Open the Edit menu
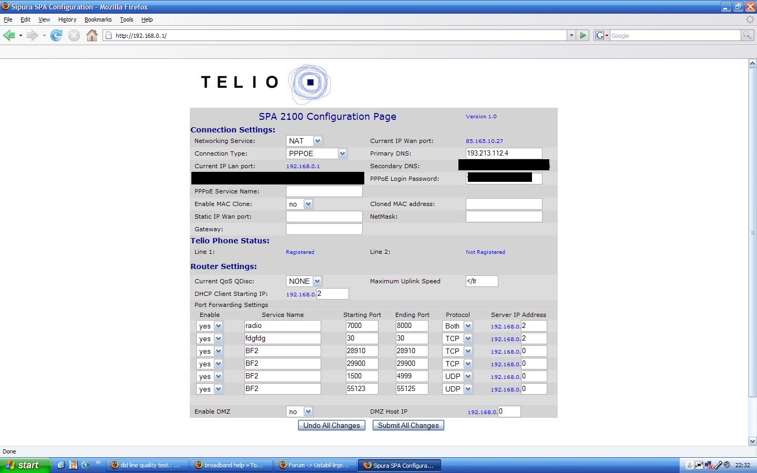This screenshot has width=757, height=473. [x=25, y=19]
